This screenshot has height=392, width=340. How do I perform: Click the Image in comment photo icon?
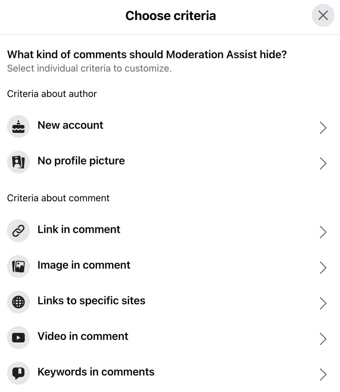tap(18, 266)
